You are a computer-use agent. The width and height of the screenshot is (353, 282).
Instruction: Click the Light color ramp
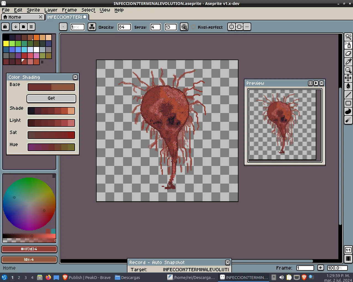[51, 123]
